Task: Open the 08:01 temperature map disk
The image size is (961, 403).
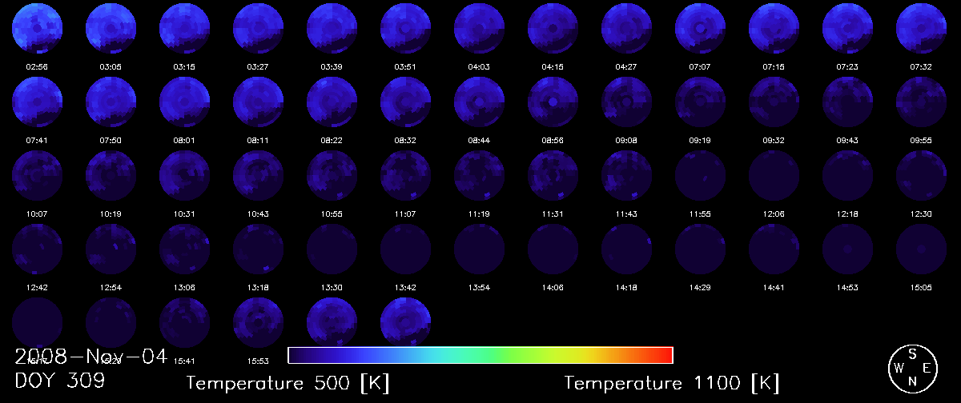Action: click(184, 102)
